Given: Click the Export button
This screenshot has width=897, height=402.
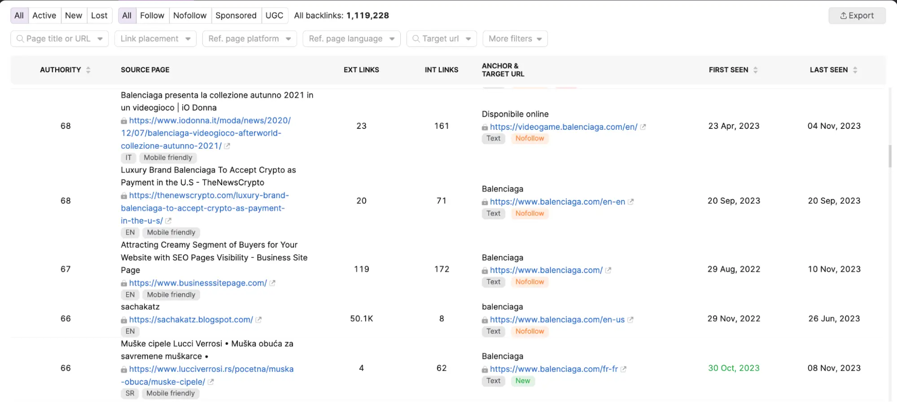Looking at the screenshot, I should pyautogui.click(x=857, y=16).
